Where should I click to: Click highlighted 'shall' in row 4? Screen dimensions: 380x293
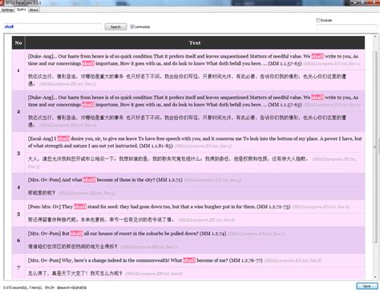click(89, 180)
